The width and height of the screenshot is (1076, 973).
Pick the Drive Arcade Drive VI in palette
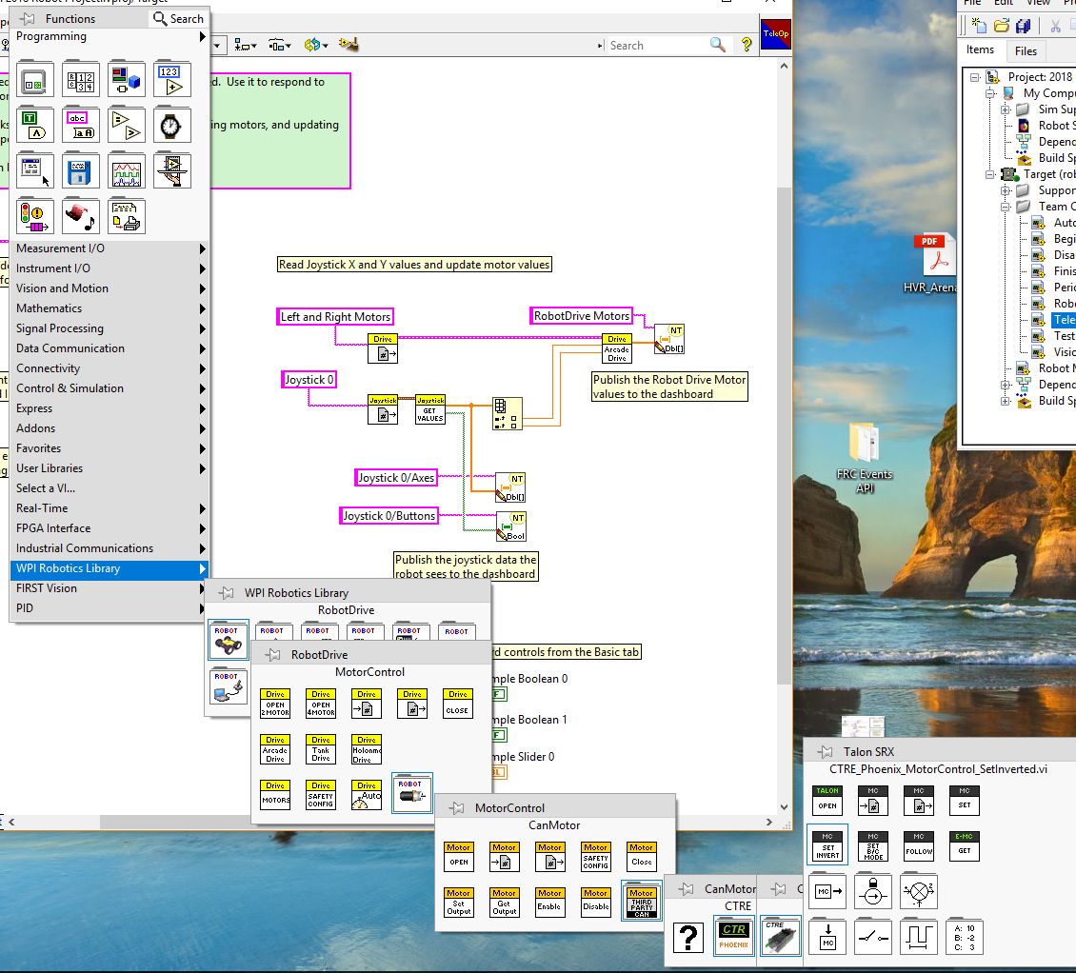tap(275, 749)
